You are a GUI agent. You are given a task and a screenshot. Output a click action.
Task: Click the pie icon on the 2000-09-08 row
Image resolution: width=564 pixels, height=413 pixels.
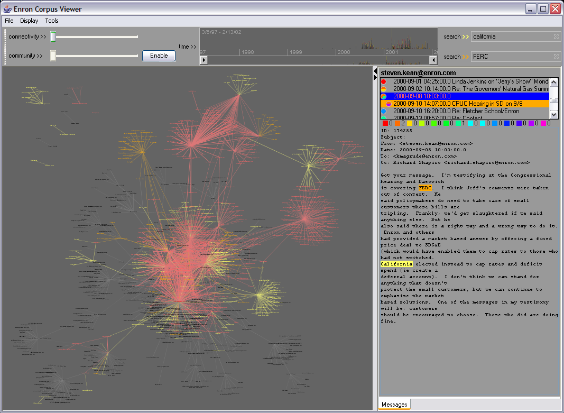pos(384,96)
